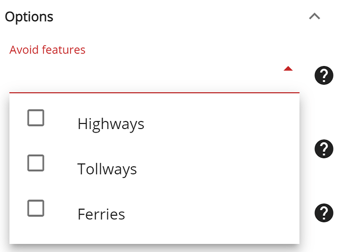Screen dimensions: 340x252
Task: Collapse the Options panel with the chevron
Action: [x=314, y=16]
